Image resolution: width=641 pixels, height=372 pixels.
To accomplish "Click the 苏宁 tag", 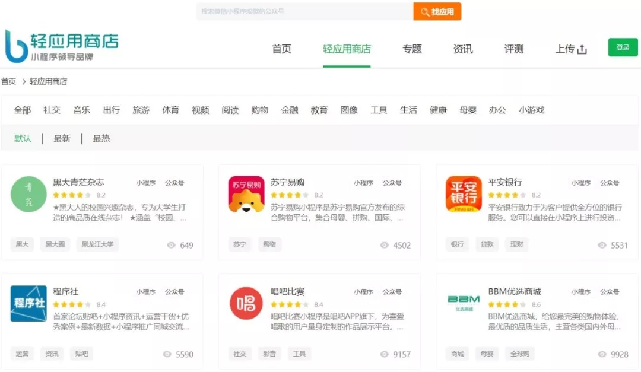I will (240, 244).
